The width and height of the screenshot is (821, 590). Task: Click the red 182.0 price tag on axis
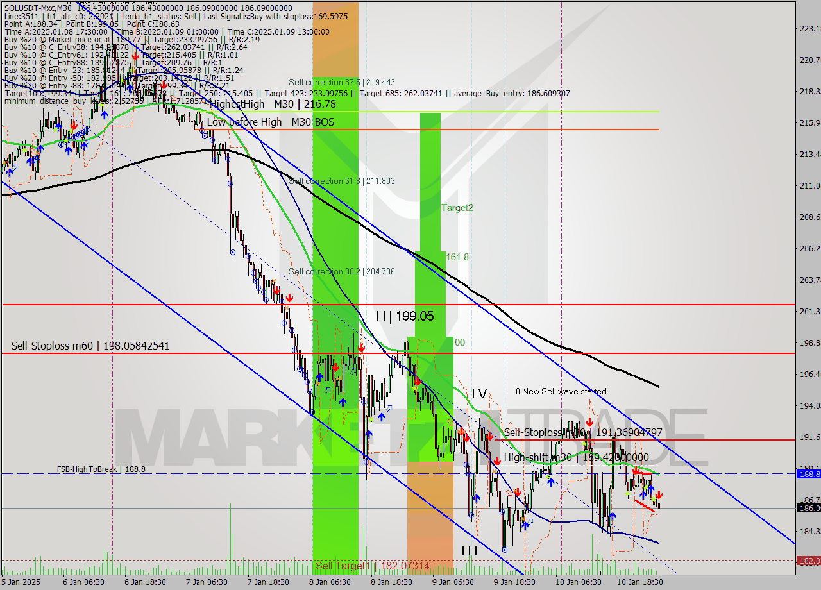click(x=808, y=560)
